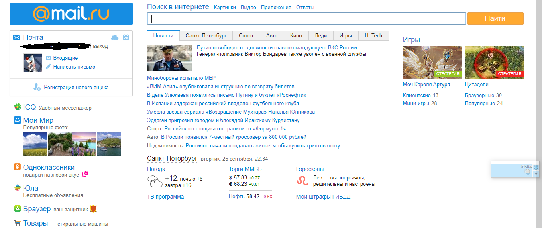Click the Одноклассники orange icon
Screen dimensions: 546x228
tap(18, 167)
